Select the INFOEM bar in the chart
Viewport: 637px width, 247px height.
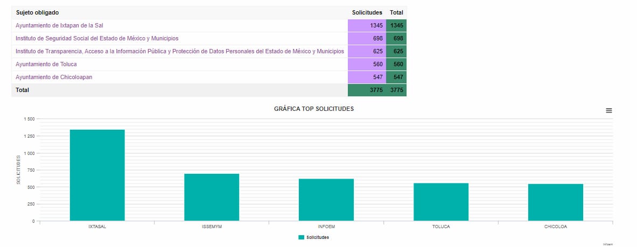326,200
